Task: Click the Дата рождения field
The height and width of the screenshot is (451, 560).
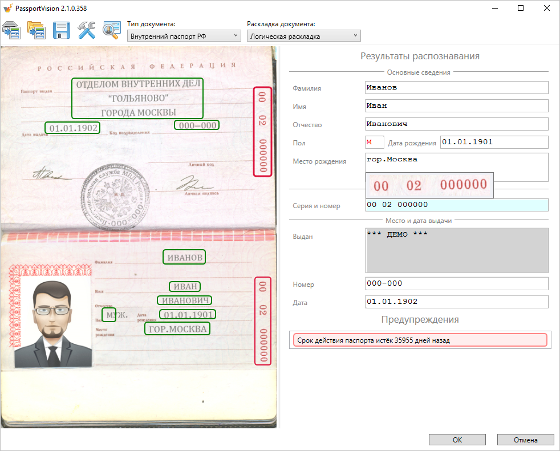Action: [494, 142]
